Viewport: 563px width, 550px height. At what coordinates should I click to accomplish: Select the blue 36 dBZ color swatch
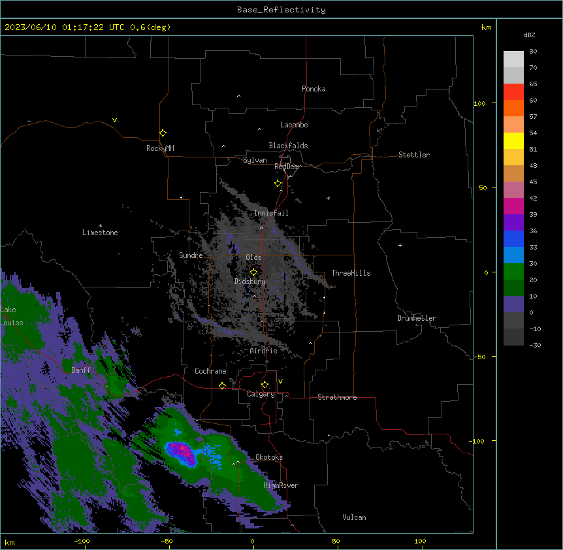[513, 238]
